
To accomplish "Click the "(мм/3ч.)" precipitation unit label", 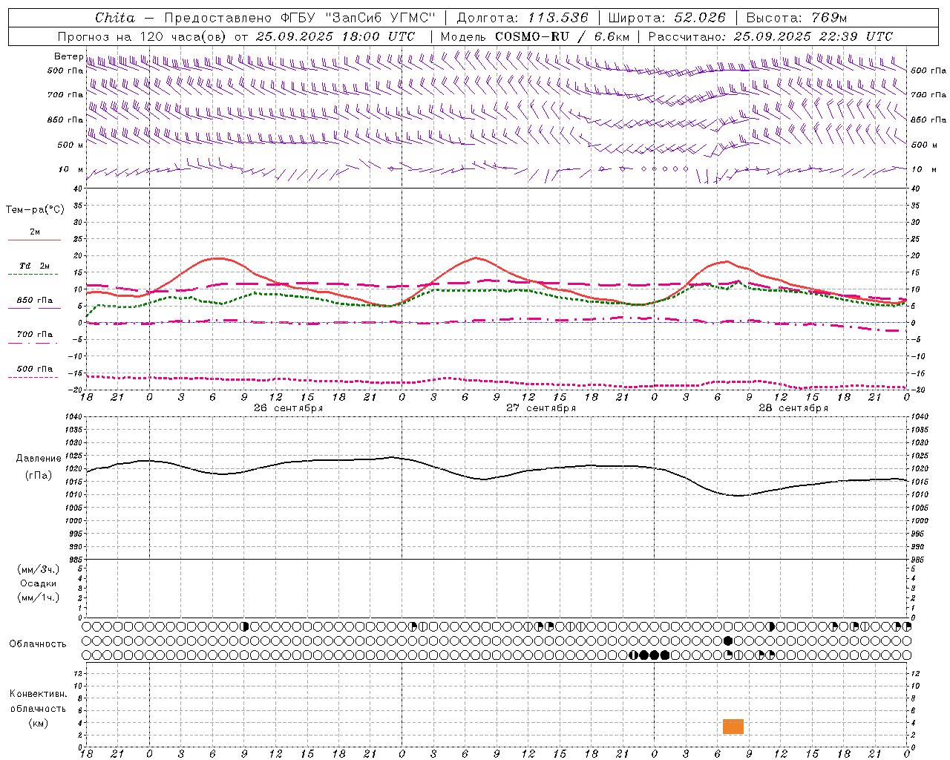I will pyautogui.click(x=39, y=569).
